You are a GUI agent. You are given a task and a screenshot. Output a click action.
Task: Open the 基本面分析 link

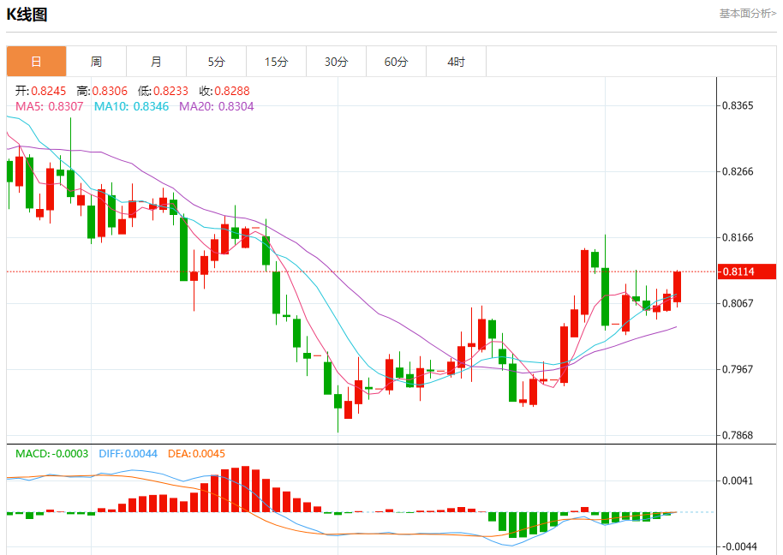click(748, 14)
